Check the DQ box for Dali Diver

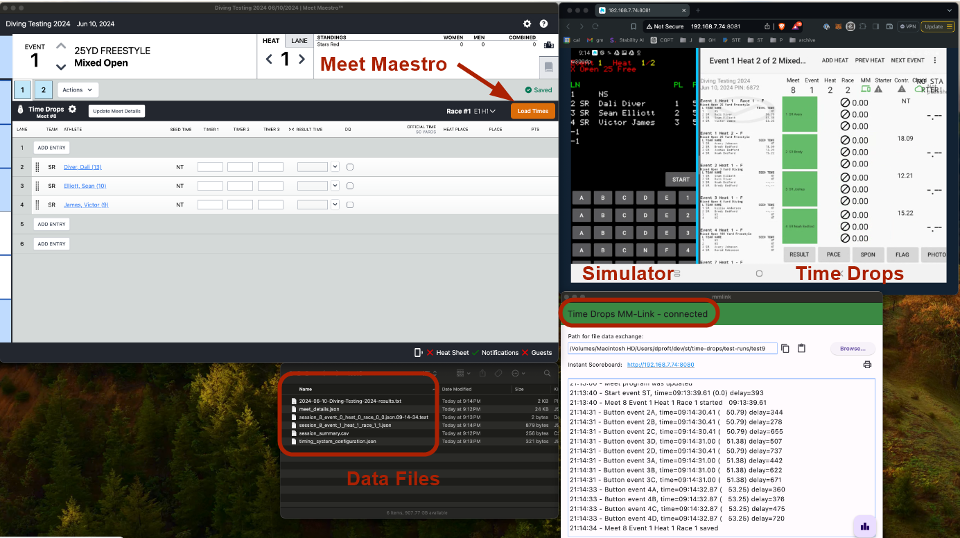pos(350,167)
